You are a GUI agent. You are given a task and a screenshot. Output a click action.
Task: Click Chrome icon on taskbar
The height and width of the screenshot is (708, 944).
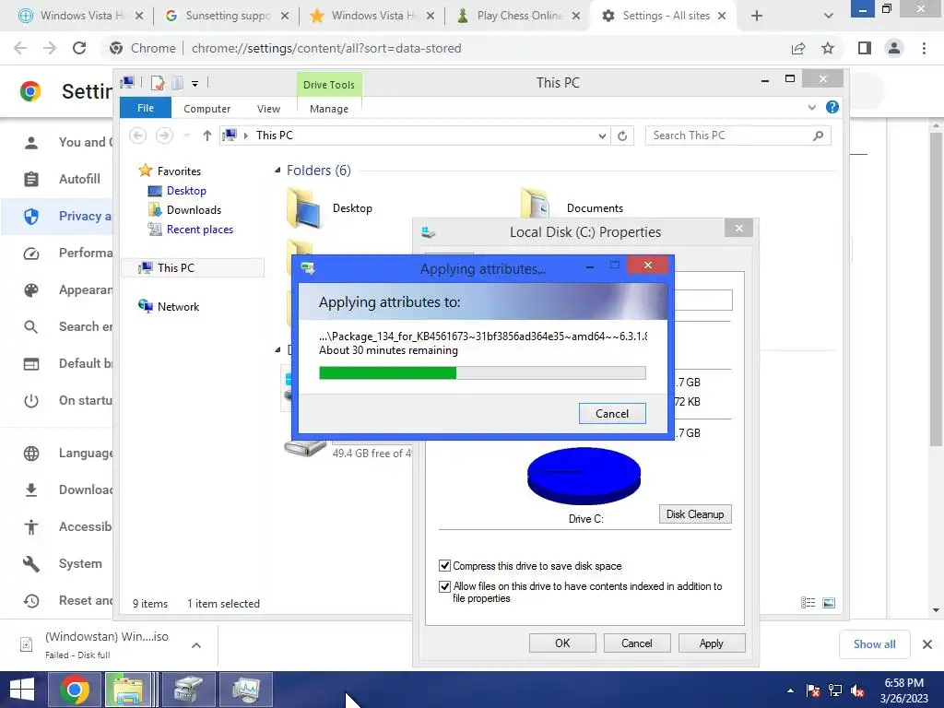point(75,690)
